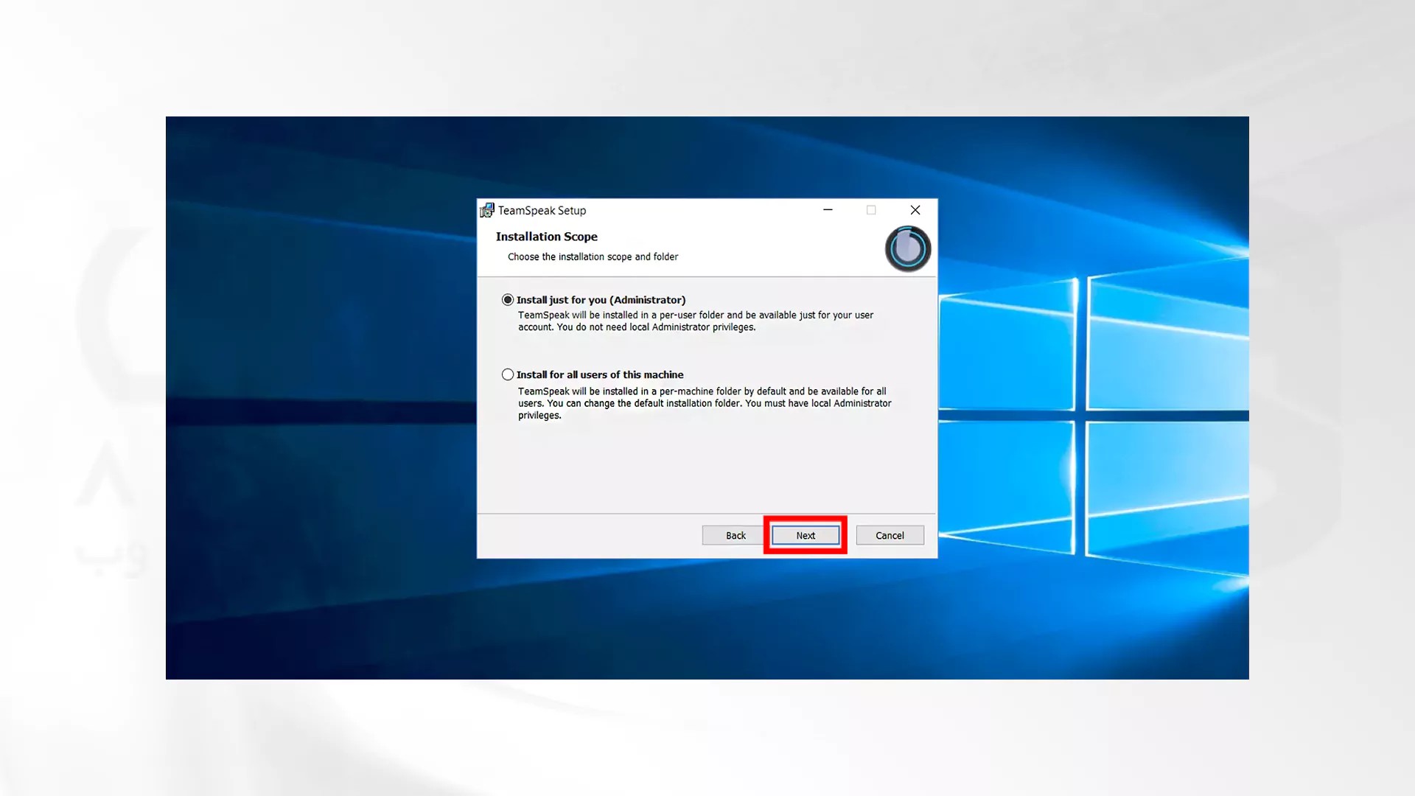Click the 'Installation Scope' heading
Image resolution: width=1415 pixels, height=796 pixels.
pyautogui.click(x=547, y=237)
